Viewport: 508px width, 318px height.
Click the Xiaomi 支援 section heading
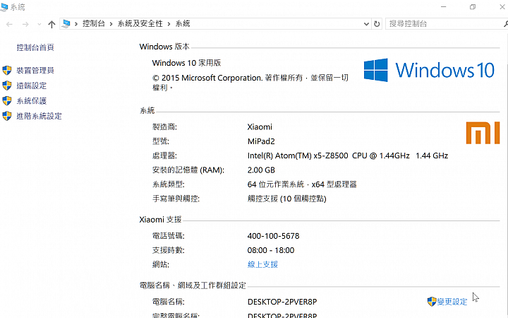(x=160, y=220)
